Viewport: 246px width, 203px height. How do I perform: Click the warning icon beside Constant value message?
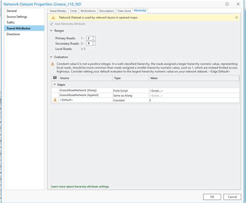[x=52, y=64]
